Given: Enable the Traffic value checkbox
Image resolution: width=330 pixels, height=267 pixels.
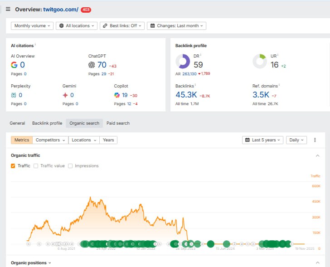Looking at the screenshot, I should [36, 166].
